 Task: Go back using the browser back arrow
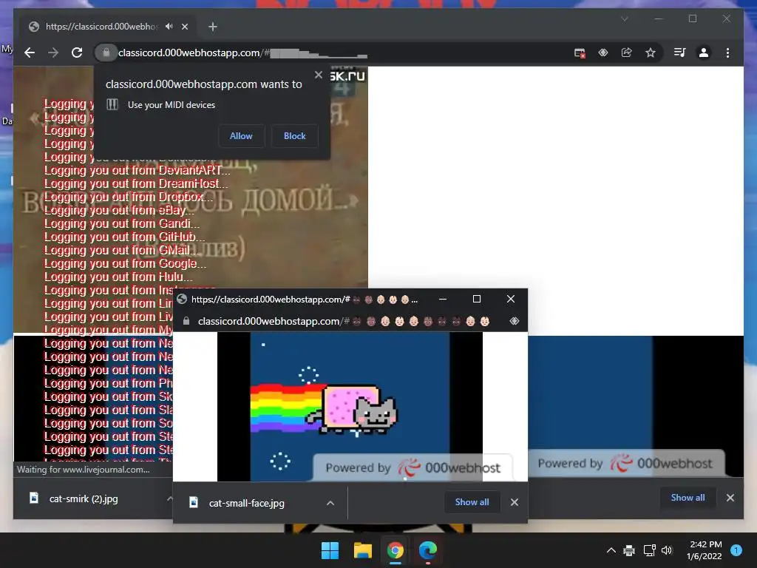(30, 53)
